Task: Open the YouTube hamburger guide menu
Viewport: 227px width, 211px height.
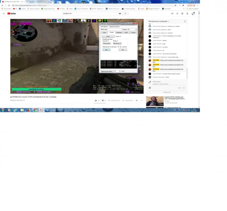Action: (4, 14)
